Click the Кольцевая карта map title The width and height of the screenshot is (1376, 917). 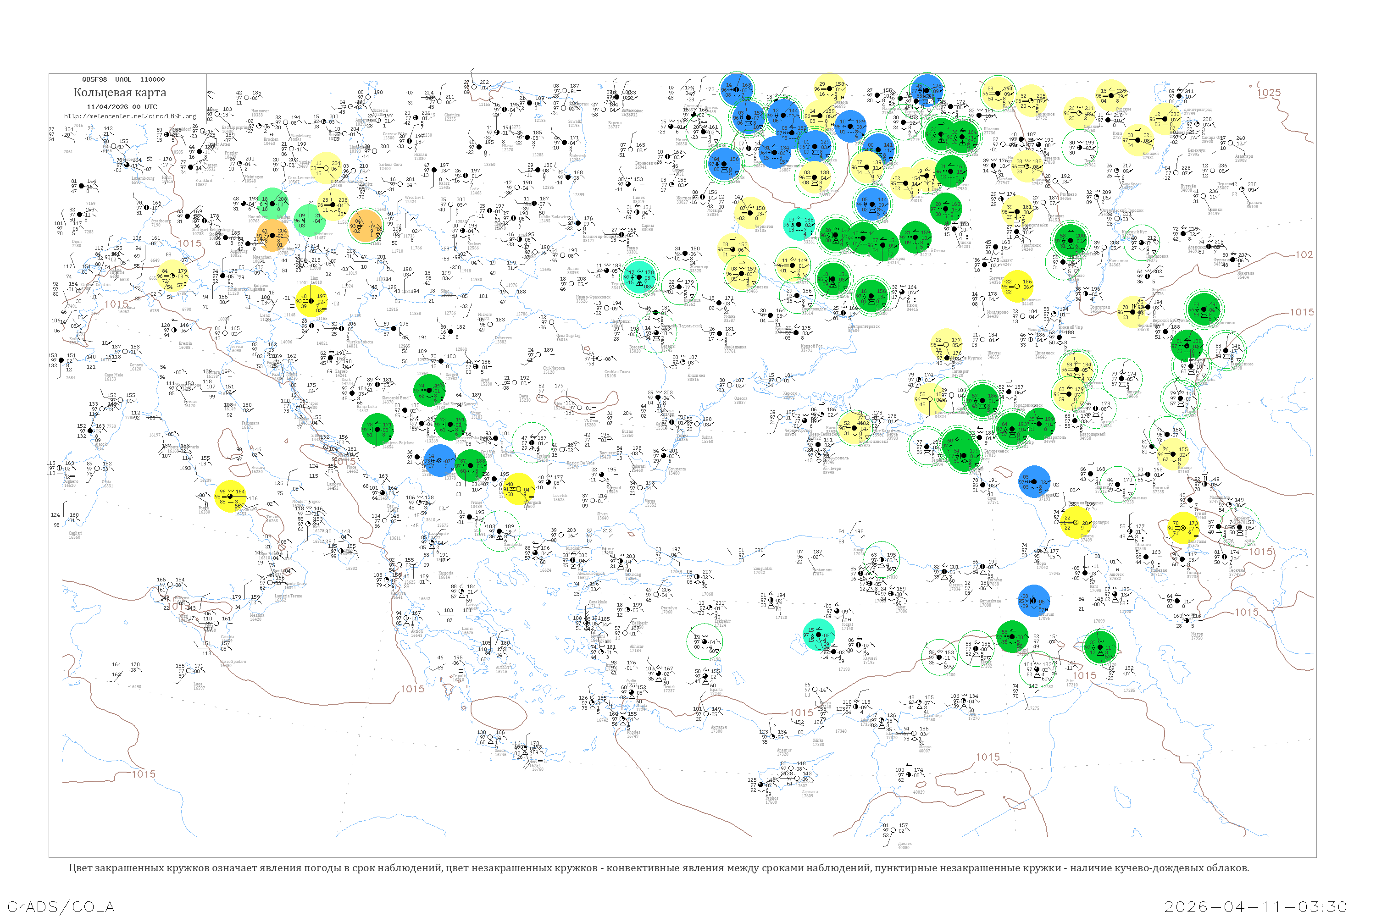[x=120, y=93]
